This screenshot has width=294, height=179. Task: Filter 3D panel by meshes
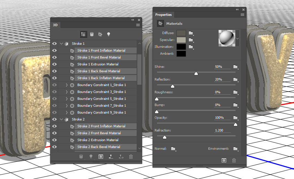(92, 34)
